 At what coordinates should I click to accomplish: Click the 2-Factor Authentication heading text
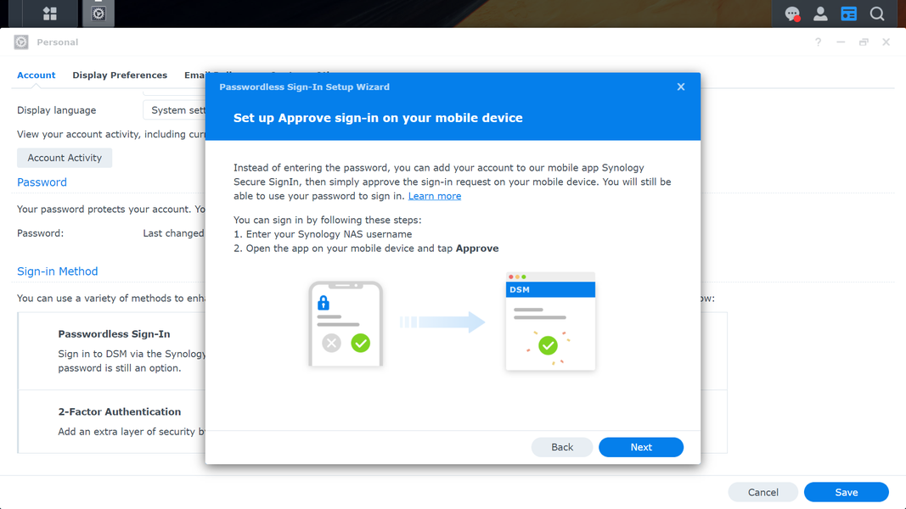[x=119, y=411]
